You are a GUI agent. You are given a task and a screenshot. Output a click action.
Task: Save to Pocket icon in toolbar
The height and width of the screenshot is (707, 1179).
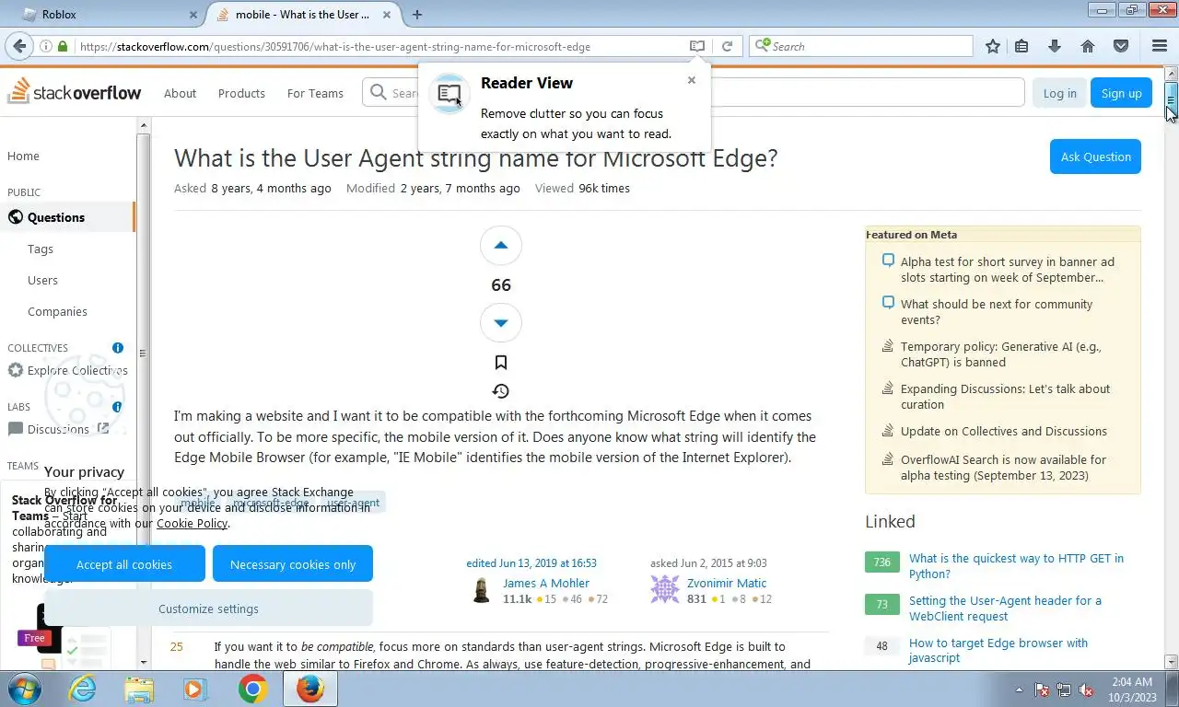click(x=1121, y=46)
